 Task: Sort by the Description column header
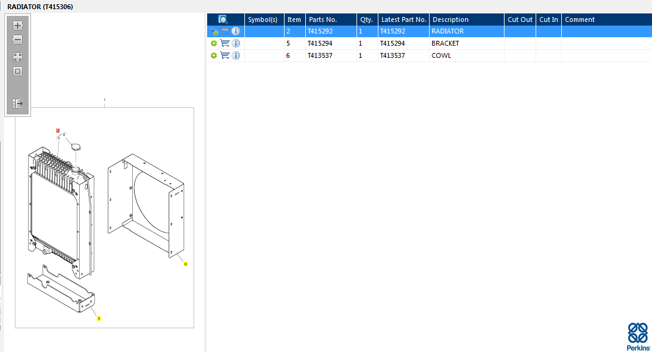point(450,19)
